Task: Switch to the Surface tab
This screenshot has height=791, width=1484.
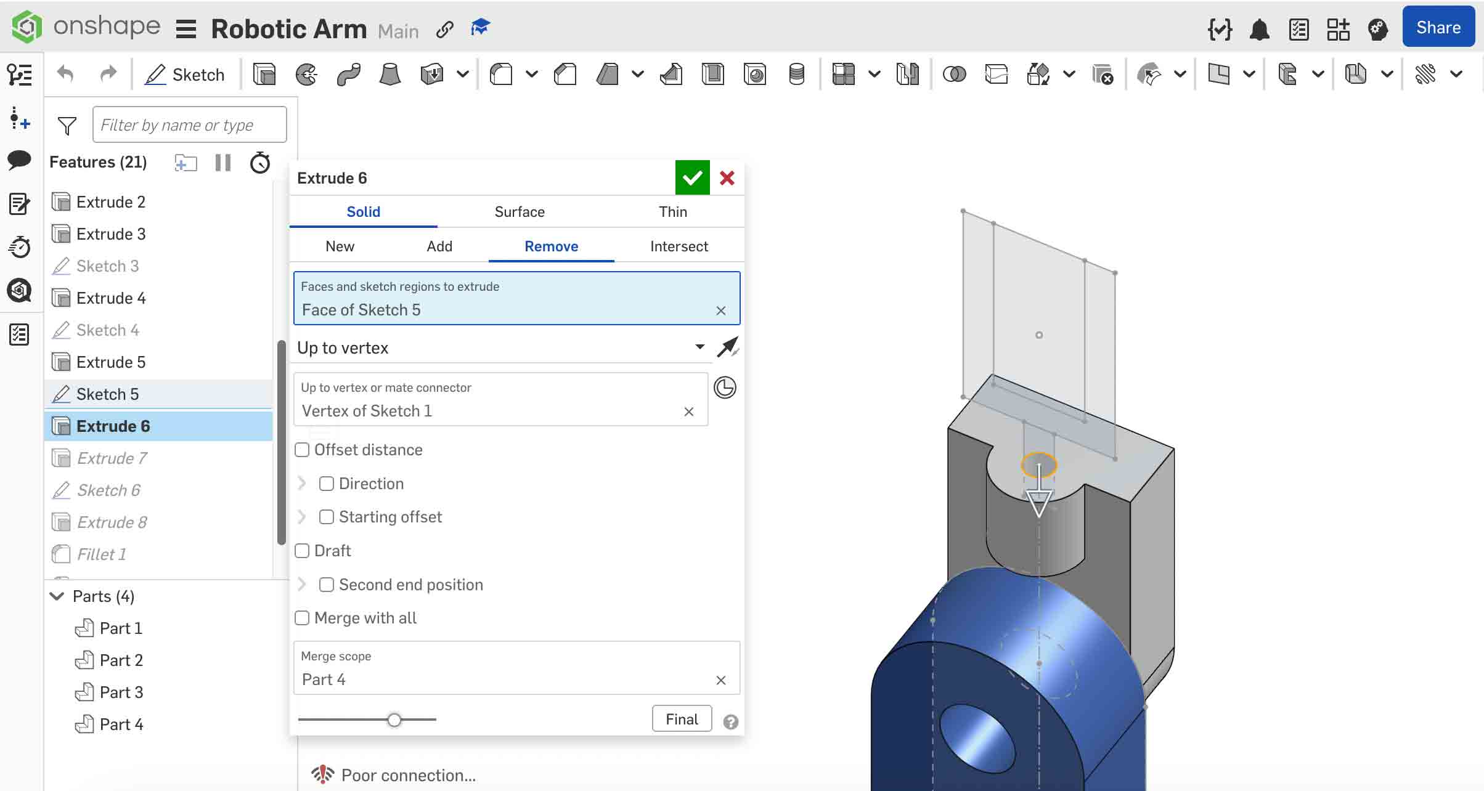Action: tap(519, 211)
